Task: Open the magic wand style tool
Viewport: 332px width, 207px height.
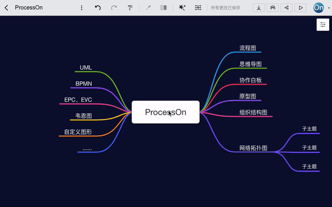Action: [x=182, y=8]
